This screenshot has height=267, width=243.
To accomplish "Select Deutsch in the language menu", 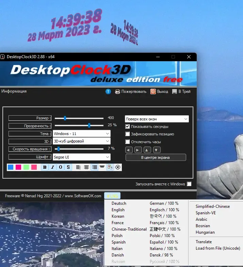I will [119, 203].
